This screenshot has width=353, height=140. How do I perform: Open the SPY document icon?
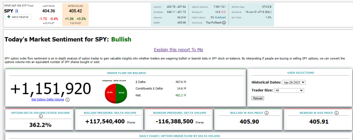(17, 11)
